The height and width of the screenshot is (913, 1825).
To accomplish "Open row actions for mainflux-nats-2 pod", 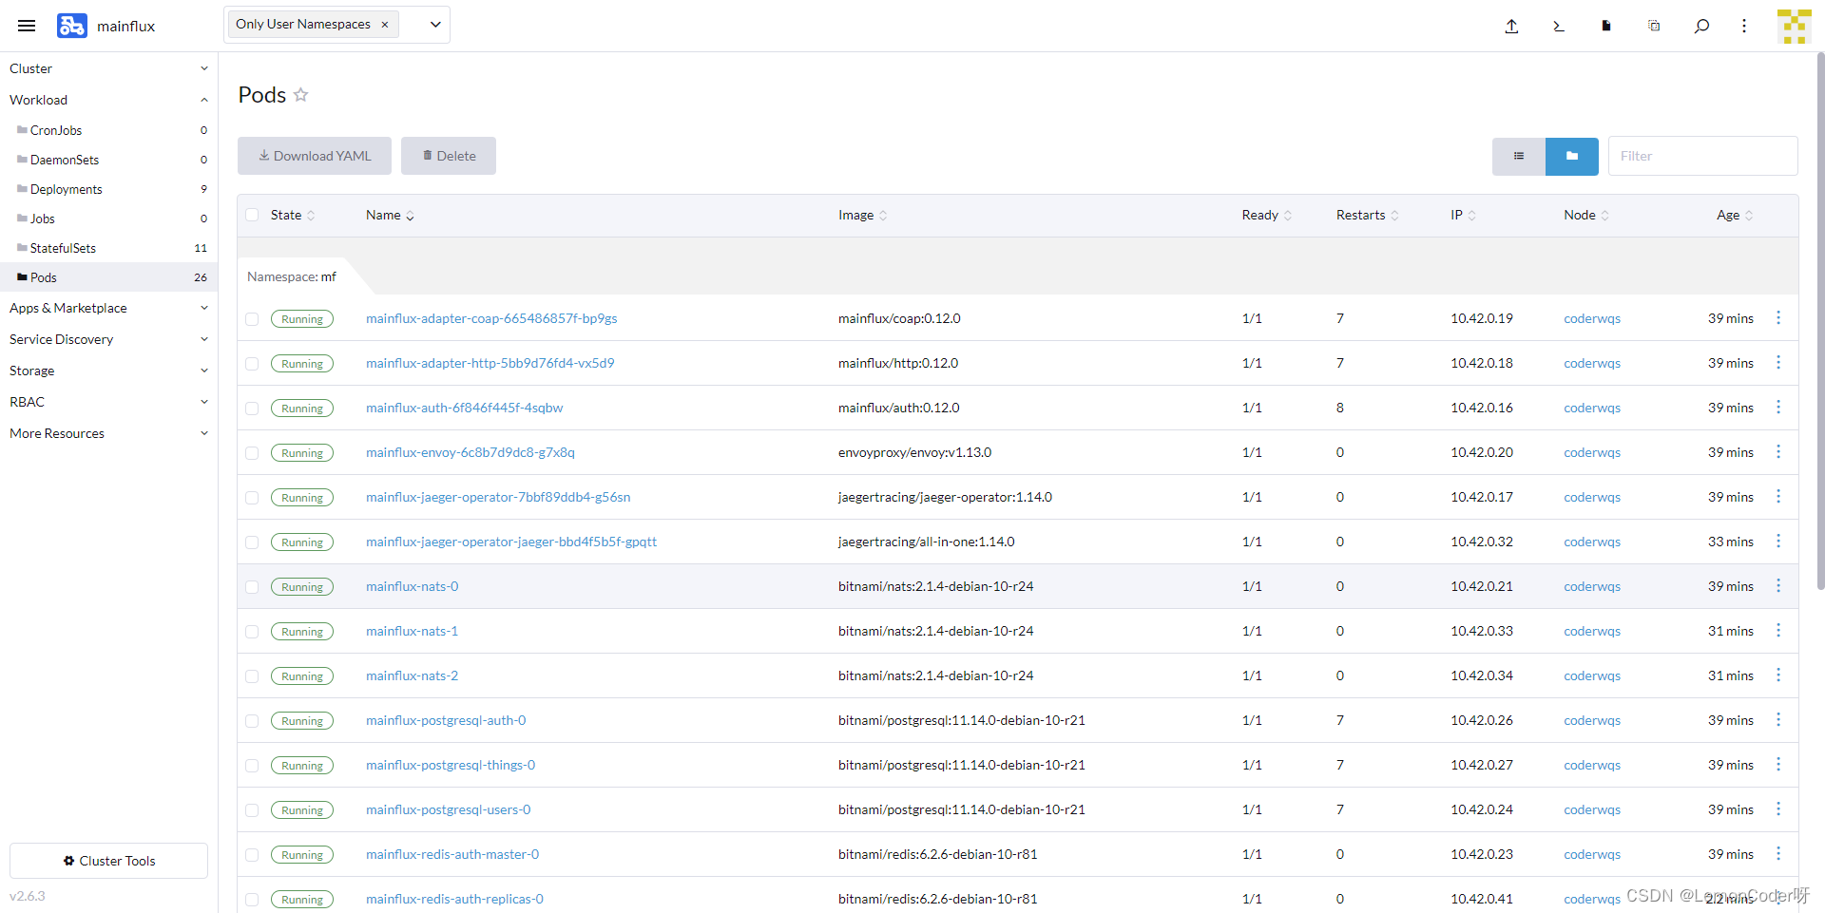I will click(1778, 675).
